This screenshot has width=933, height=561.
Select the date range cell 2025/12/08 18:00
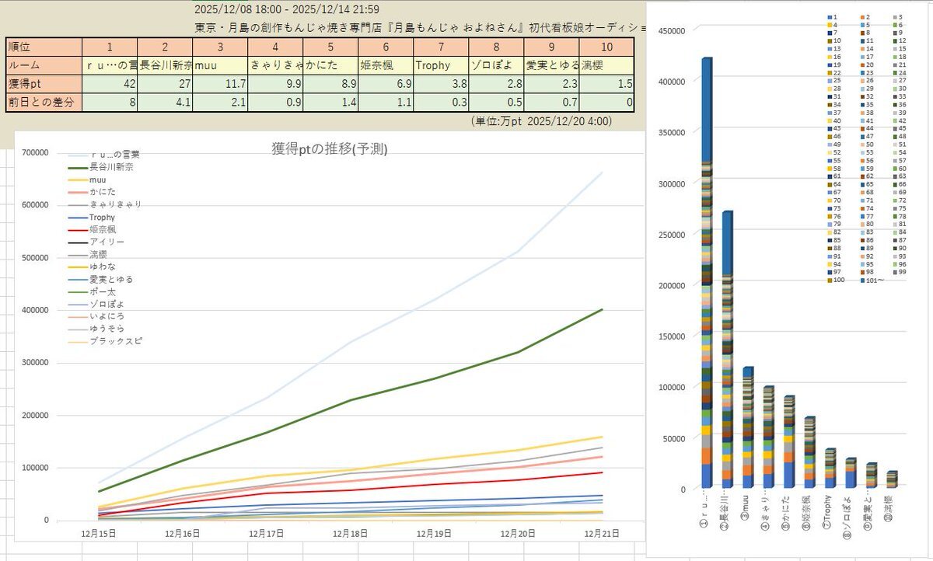pyautogui.click(x=288, y=9)
